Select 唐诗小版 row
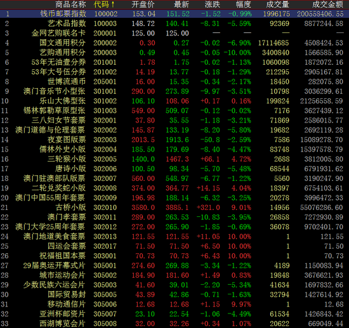349x328 pixels. click(x=174, y=169)
